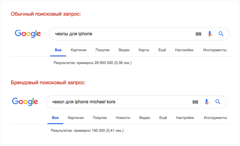Click the search icon in the michael kors search
This screenshot has height=146, width=240.
click(218, 102)
